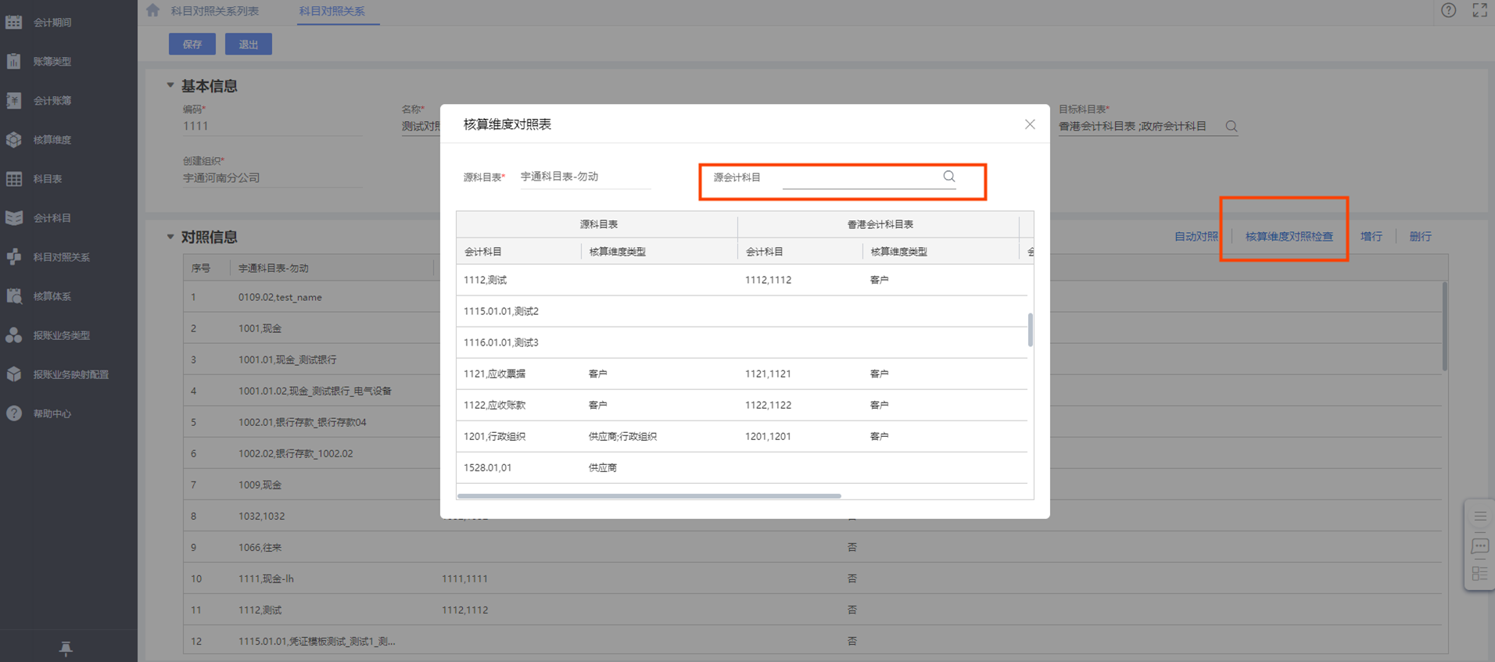Open the floating menu lines icon

pos(1480,516)
